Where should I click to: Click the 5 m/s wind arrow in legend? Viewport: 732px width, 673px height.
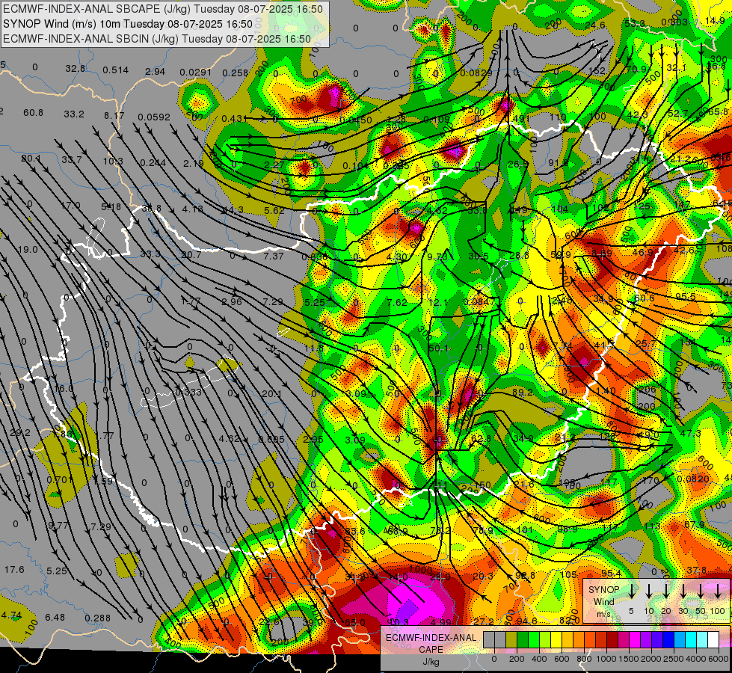pos(631,591)
